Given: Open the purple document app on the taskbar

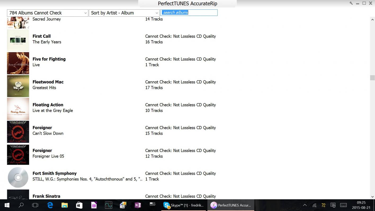Looking at the screenshot, I should pyautogui.click(x=94, y=205).
